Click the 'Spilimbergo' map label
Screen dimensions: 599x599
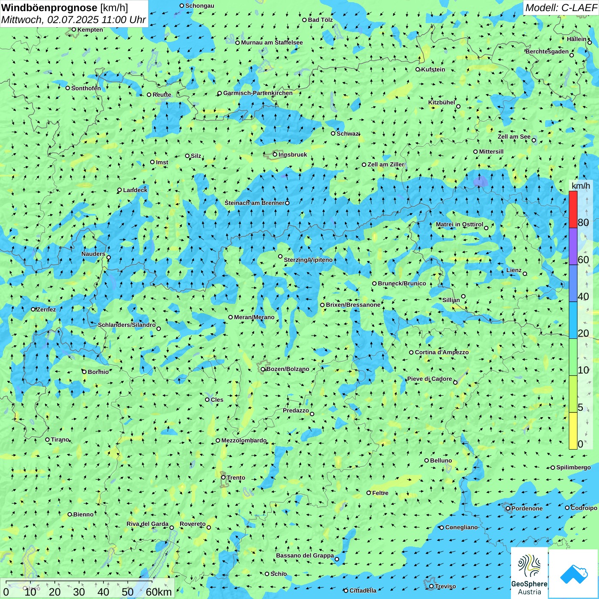(x=573, y=467)
